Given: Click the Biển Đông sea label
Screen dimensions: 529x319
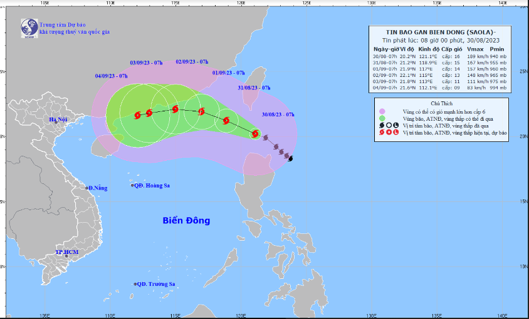Looking at the screenshot, I should (186, 221).
